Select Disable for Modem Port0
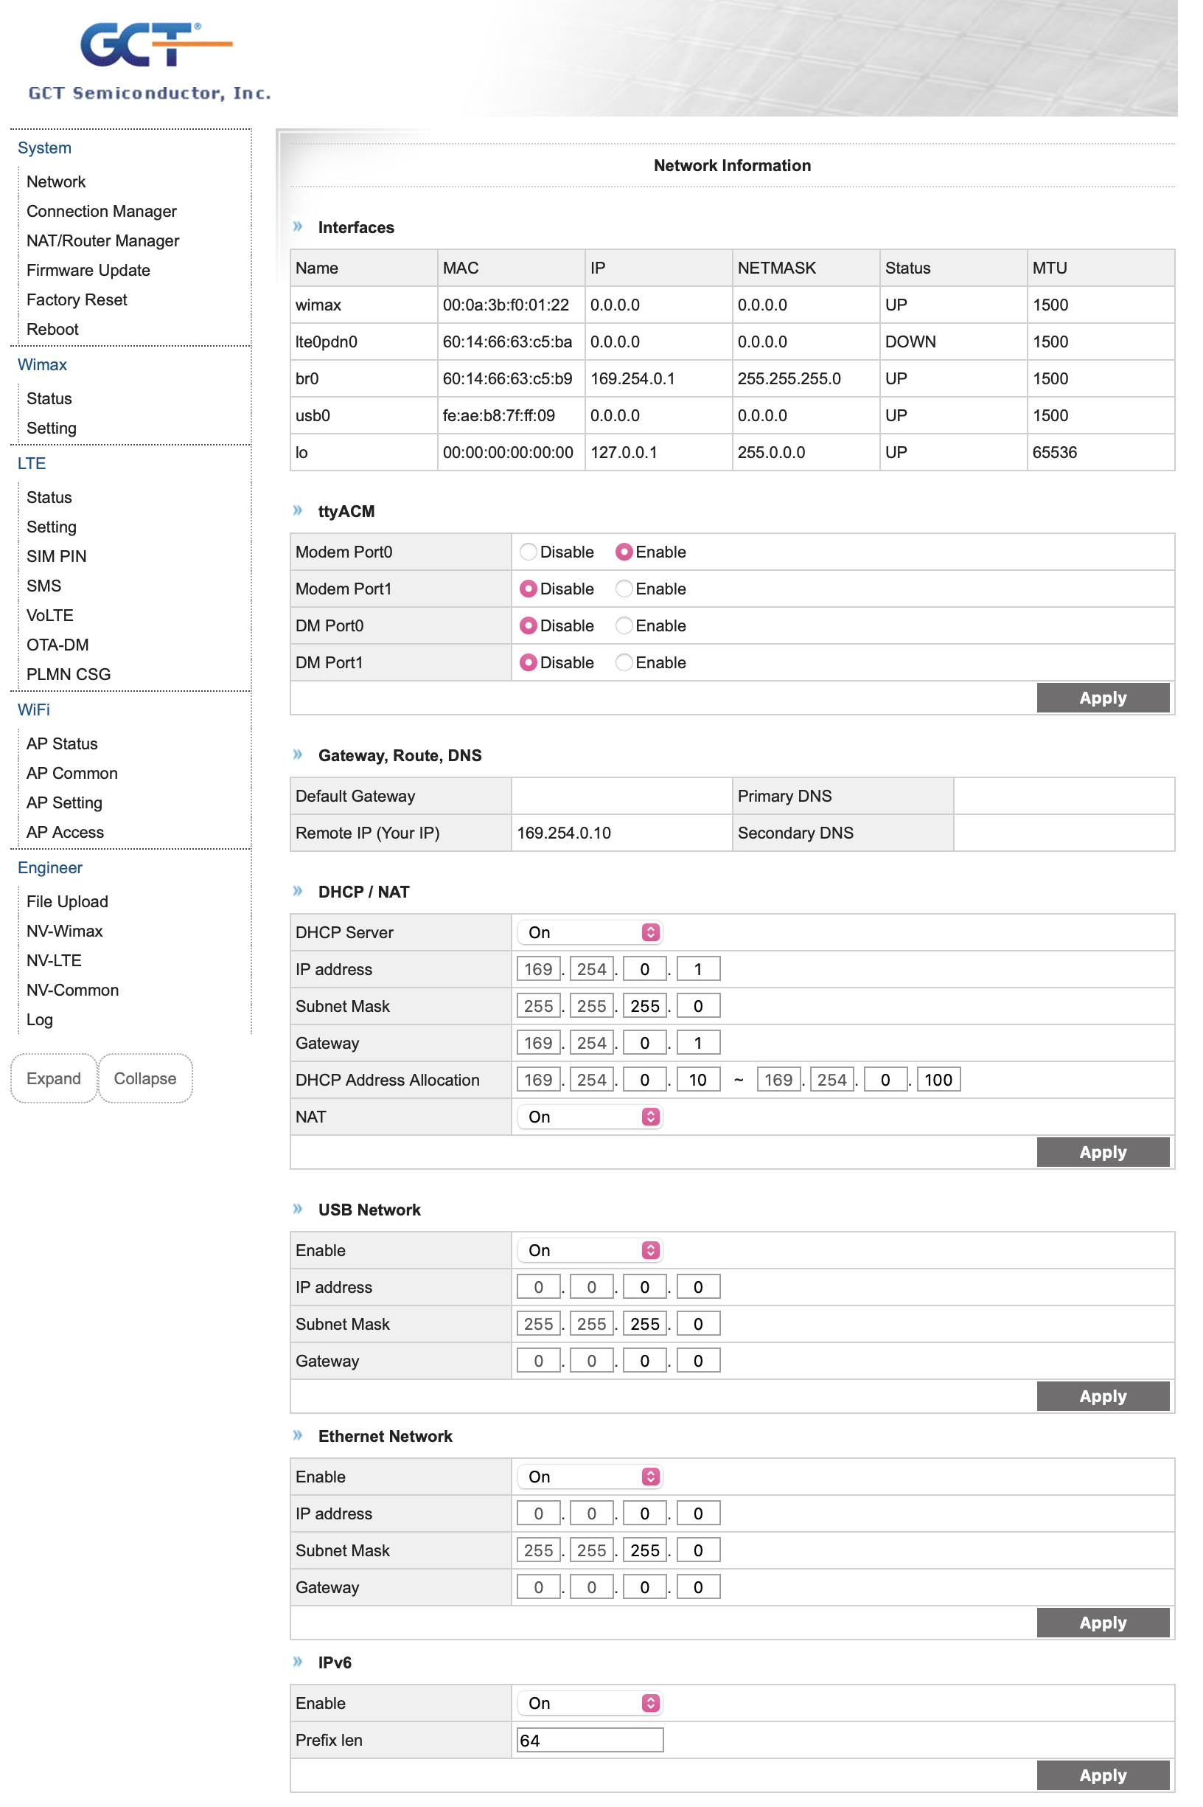This screenshot has width=1203, height=1807. [x=528, y=552]
